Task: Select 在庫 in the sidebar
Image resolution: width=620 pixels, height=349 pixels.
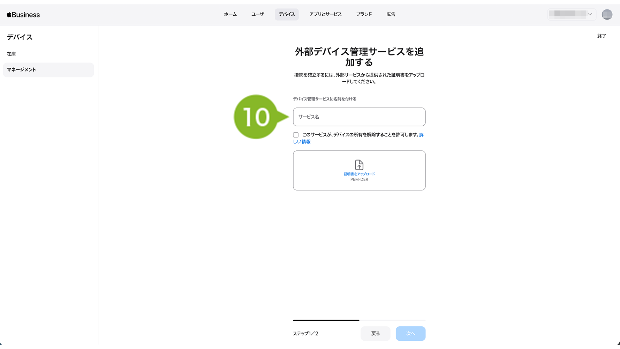Action: [x=12, y=54]
